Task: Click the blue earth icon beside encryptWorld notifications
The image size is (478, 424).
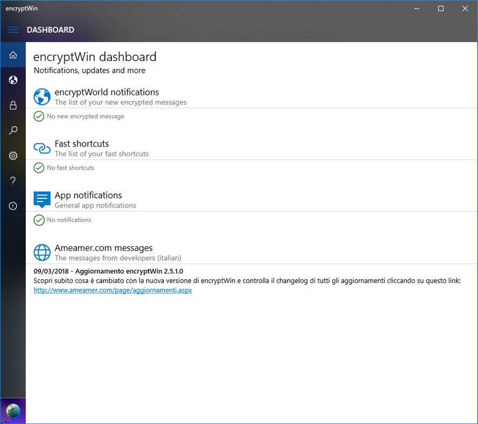Action: 41,97
